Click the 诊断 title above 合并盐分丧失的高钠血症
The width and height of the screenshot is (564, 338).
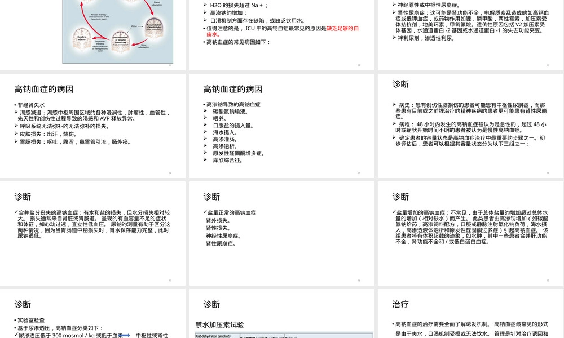click(23, 197)
